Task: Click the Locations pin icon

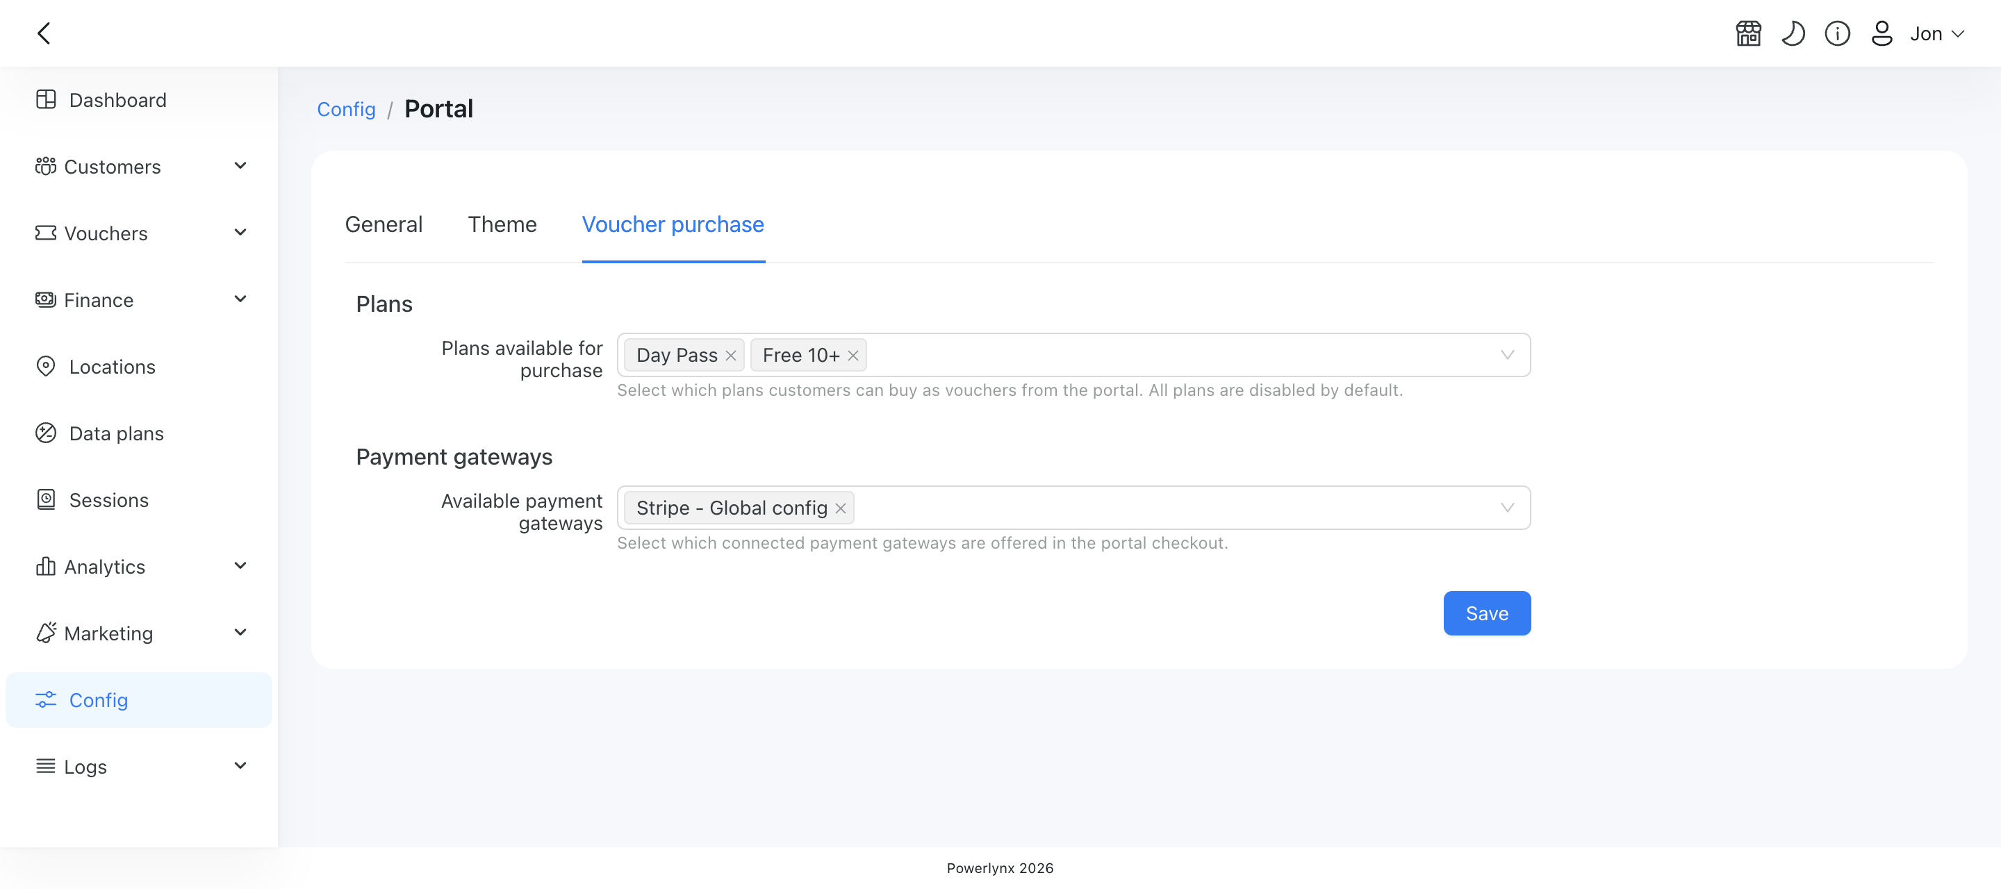Action: coord(46,367)
